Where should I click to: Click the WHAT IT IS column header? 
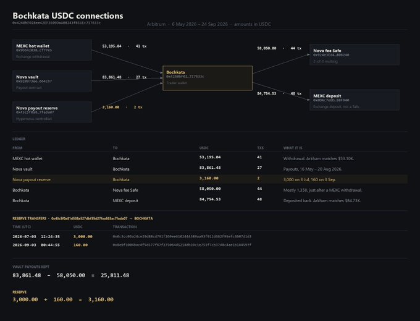293,148
